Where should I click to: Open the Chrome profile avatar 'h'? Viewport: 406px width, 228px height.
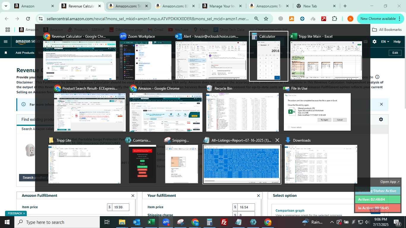point(350,19)
